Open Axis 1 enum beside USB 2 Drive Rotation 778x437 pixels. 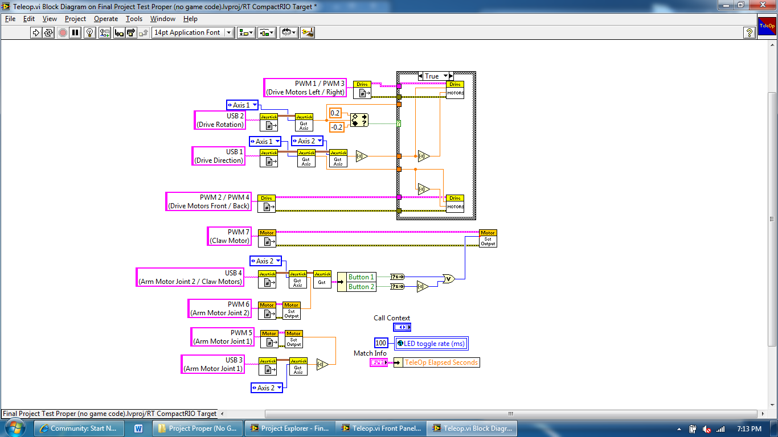(242, 105)
